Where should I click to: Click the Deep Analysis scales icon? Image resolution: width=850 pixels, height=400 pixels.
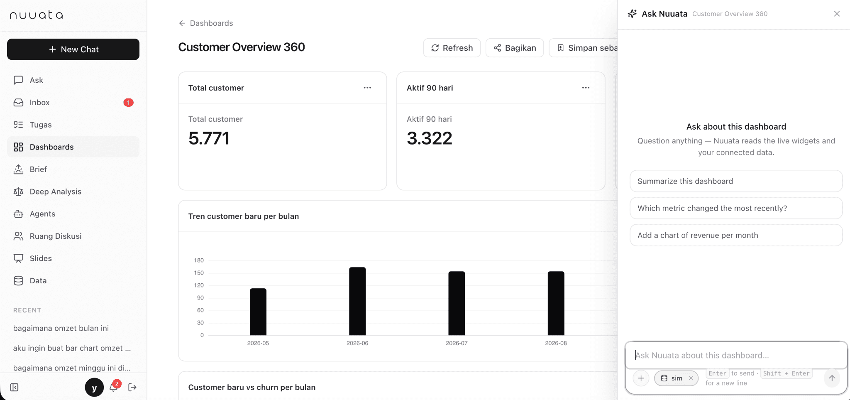[18, 191]
